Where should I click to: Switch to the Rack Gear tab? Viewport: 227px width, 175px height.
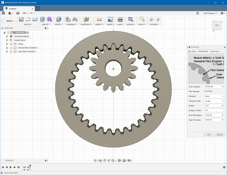[x=215, y=51]
